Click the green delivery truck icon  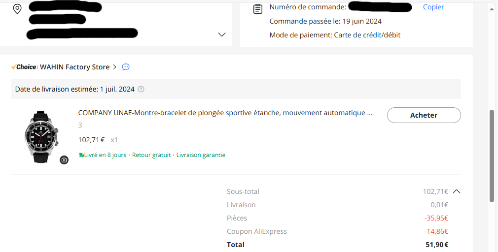[81, 155]
